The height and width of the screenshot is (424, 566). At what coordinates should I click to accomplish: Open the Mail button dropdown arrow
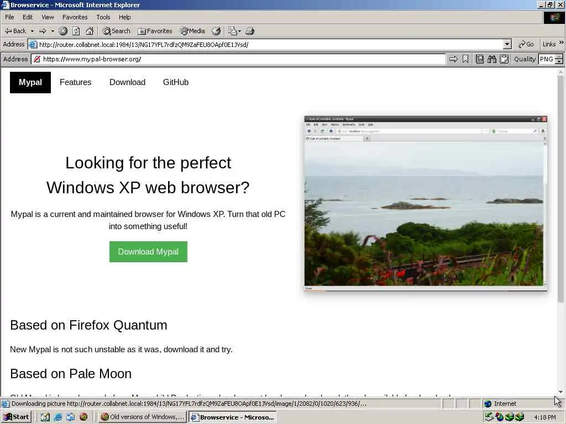(x=240, y=31)
